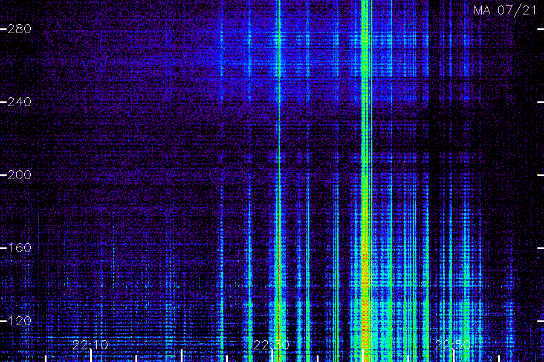Click the 280 frequency axis label
The height and width of the screenshot is (362, 544).
pyautogui.click(x=19, y=29)
